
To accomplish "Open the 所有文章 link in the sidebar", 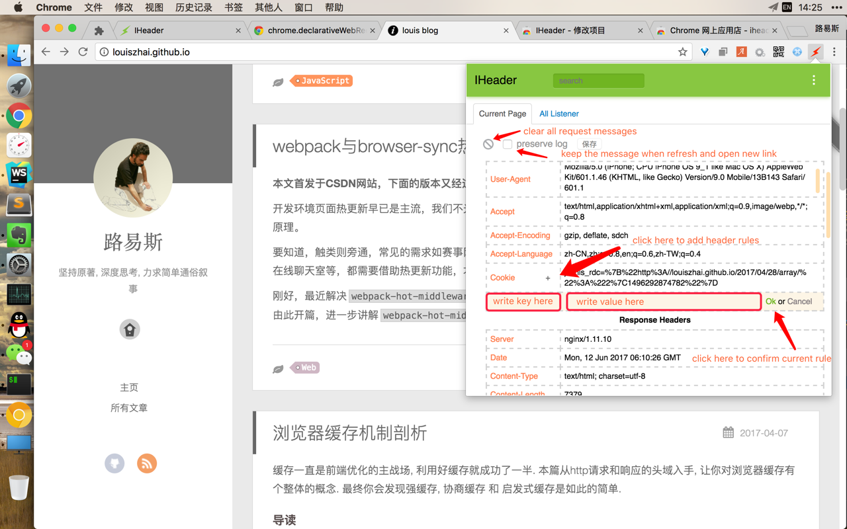I will click(129, 408).
